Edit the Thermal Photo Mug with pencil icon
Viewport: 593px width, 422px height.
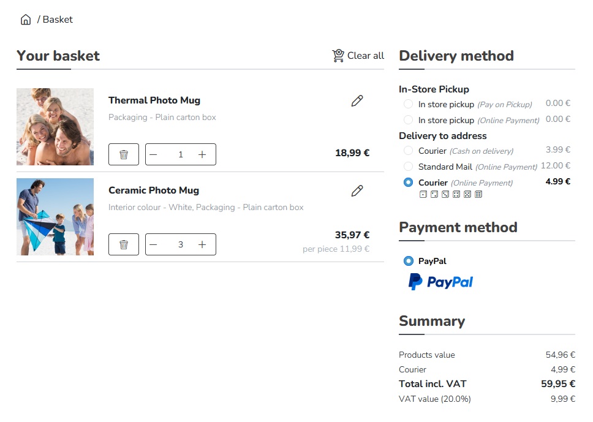357,101
